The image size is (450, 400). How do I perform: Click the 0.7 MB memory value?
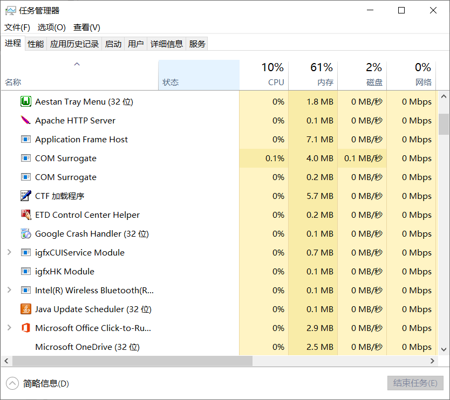(x=320, y=253)
